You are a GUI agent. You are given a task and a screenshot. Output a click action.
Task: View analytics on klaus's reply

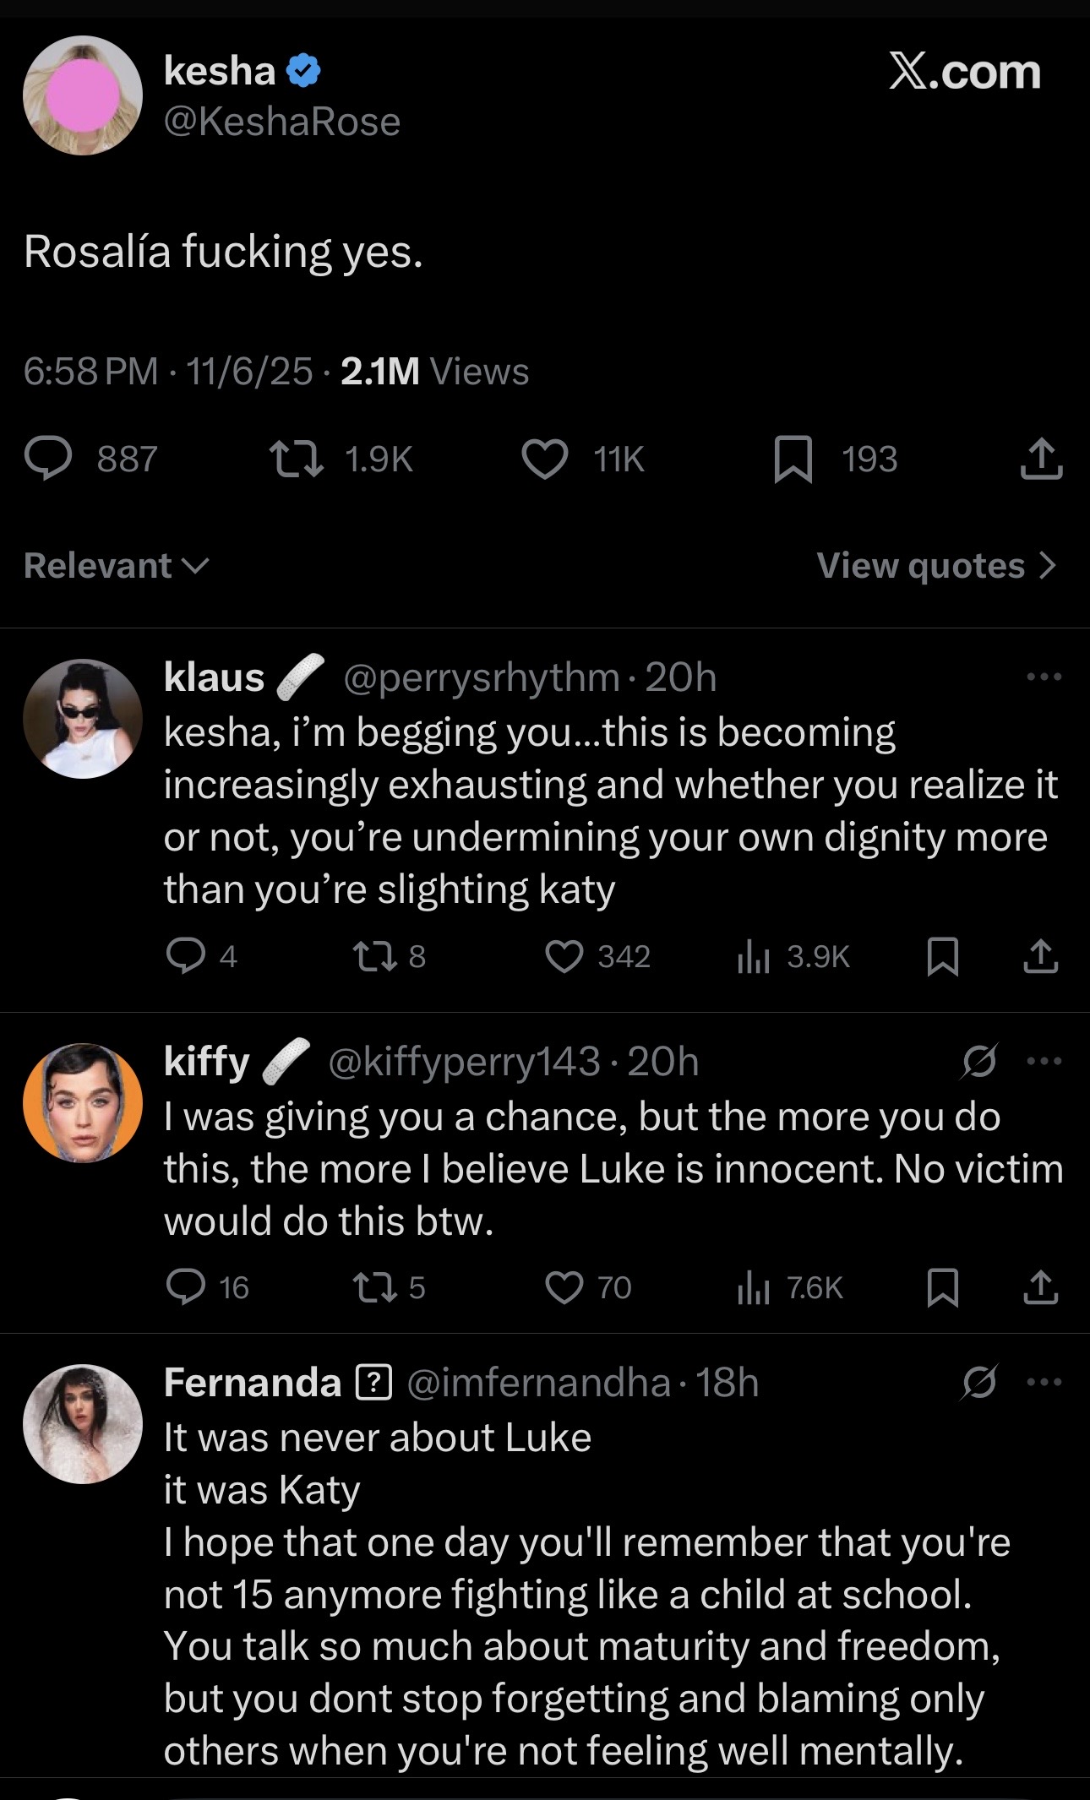click(x=753, y=956)
